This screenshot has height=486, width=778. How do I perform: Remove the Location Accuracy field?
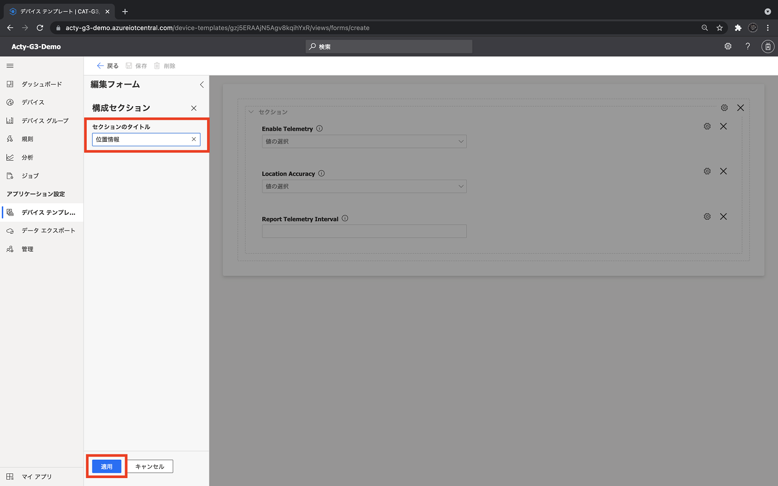(x=724, y=171)
